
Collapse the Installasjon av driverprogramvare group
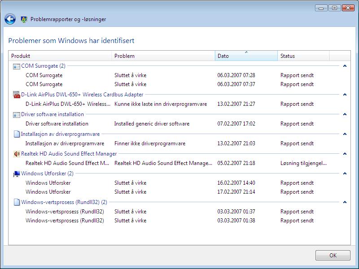[x=345, y=134]
